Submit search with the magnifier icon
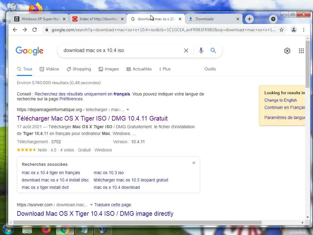 (x=213, y=50)
